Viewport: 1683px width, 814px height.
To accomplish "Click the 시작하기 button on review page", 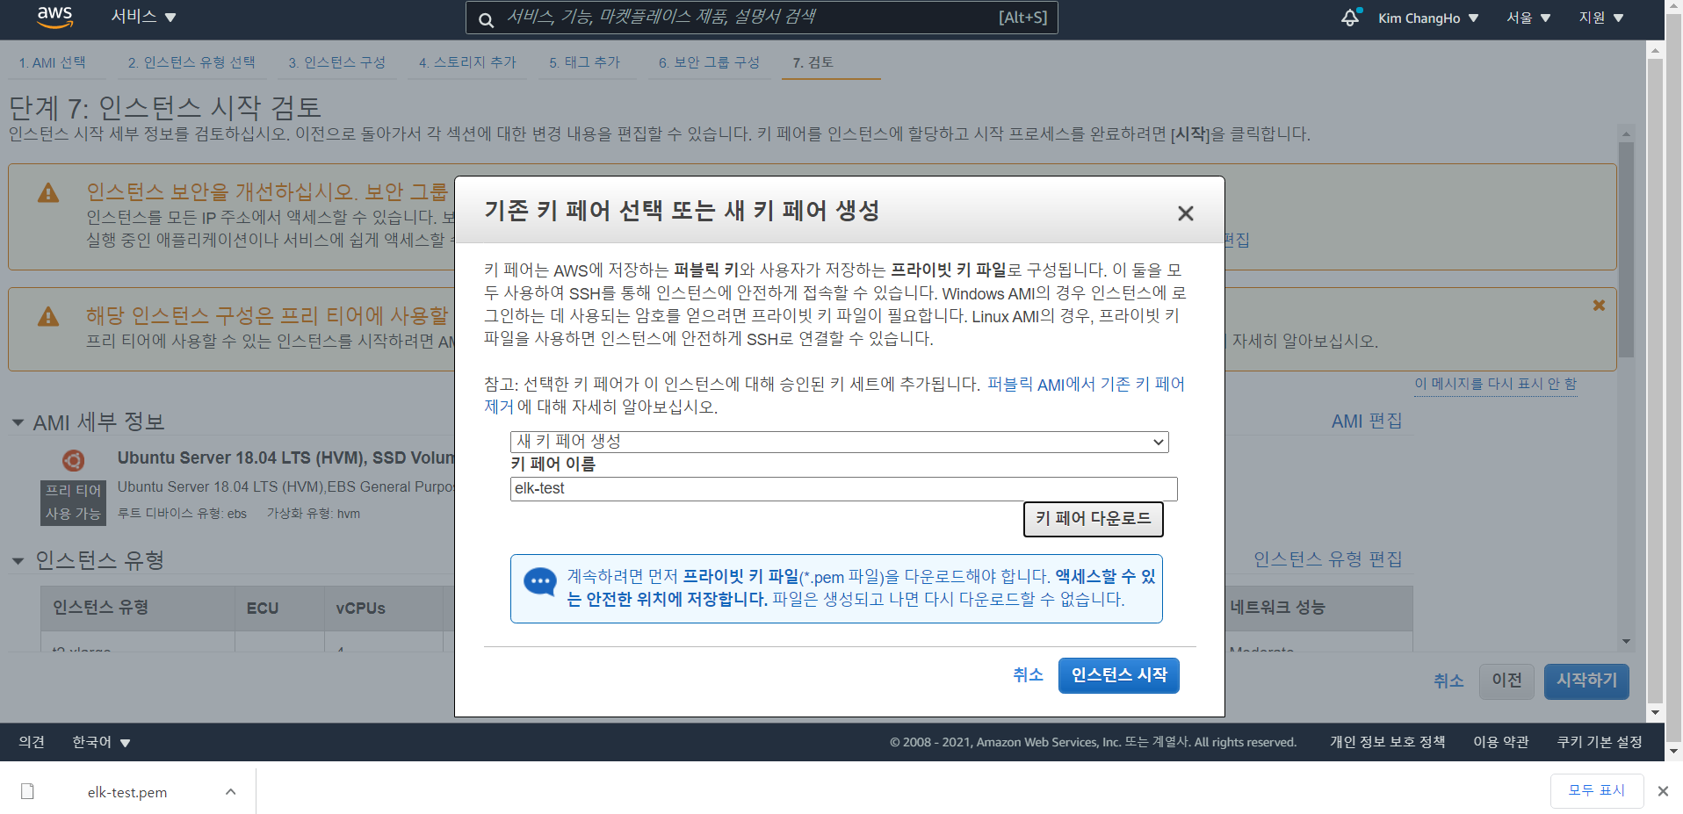I will [1586, 681].
